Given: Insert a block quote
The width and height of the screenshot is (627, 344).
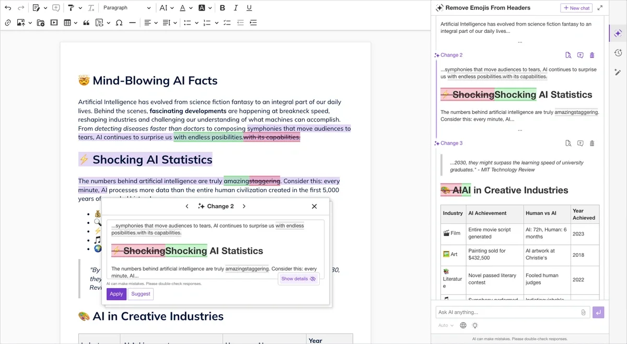Looking at the screenshot, I should 86,23.
